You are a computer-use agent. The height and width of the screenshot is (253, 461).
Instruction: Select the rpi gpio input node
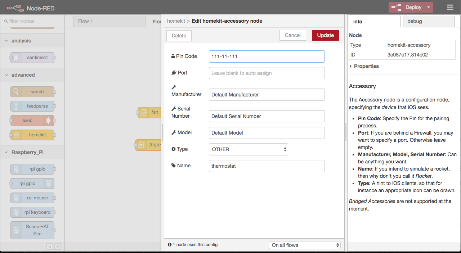click(32, 169)
